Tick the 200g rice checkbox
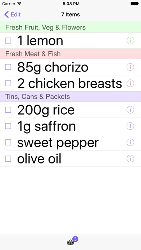Viewport: 141px width, 250px height. [x=8, y=110]
